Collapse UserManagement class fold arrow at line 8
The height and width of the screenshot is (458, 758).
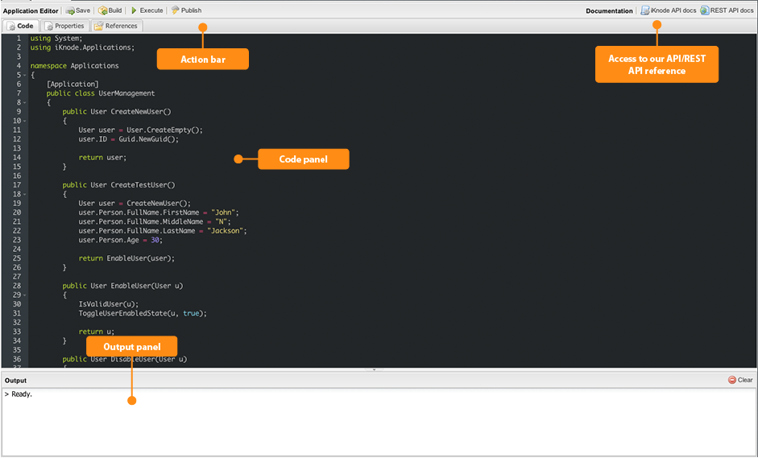[x=25, y=103]
